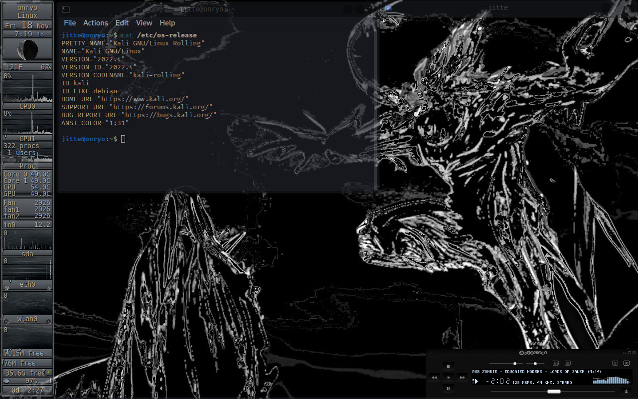Click the Audacious play button
638x399 pixels.
coord(448,378)
